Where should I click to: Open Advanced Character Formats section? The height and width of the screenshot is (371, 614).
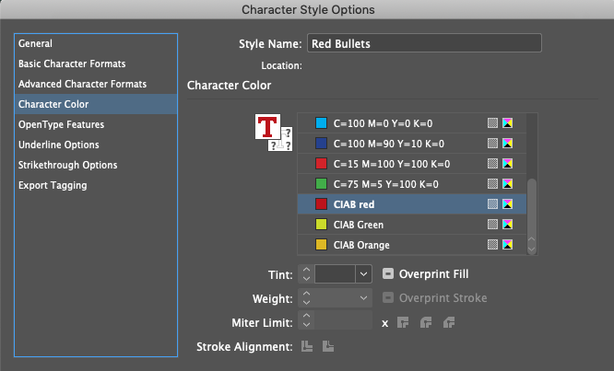(96, 84)
